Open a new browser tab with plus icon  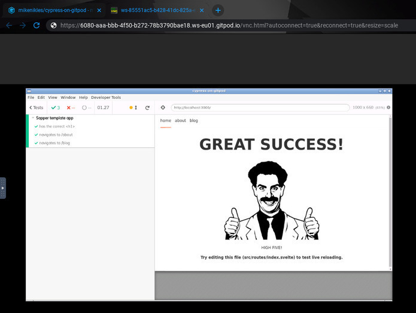[x=218, y=10]
